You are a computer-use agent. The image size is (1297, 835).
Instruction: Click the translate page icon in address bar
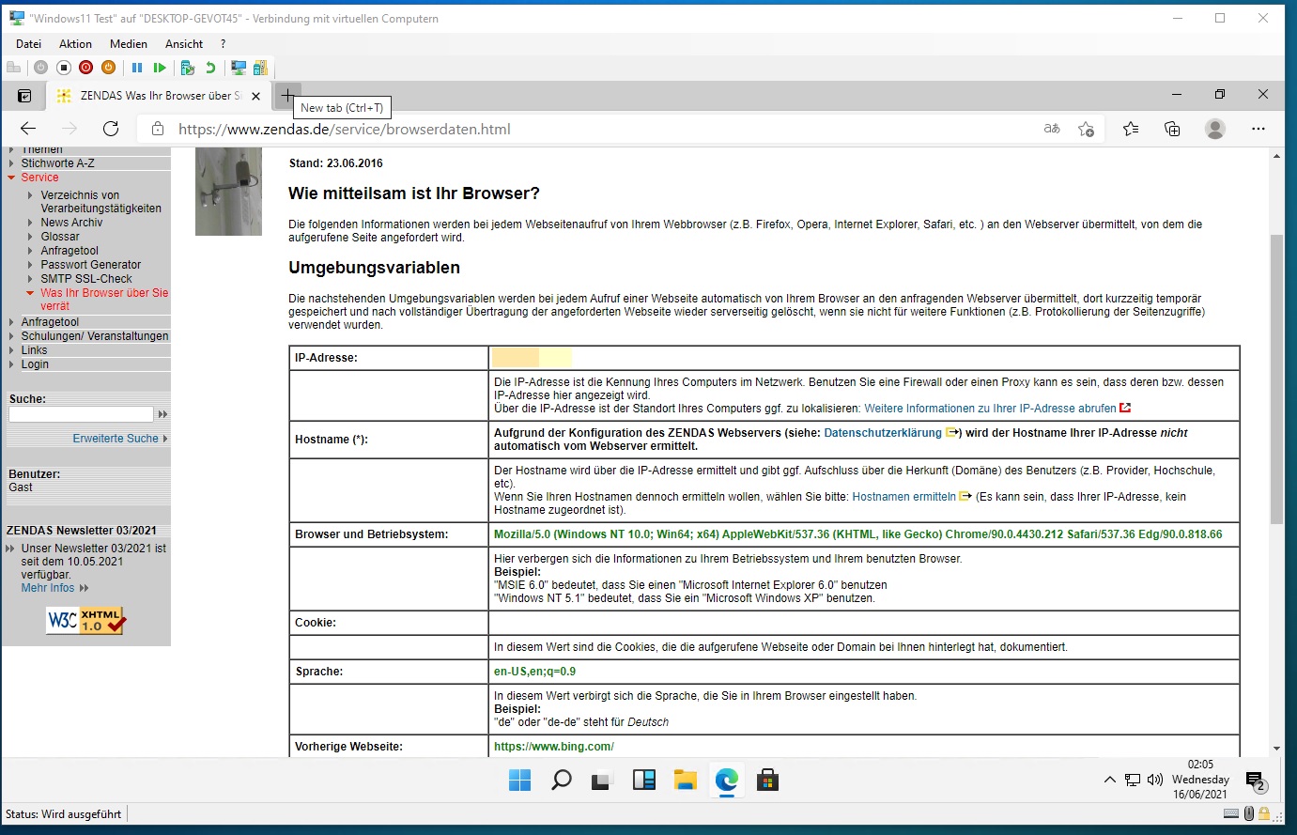pos(1052,129)
